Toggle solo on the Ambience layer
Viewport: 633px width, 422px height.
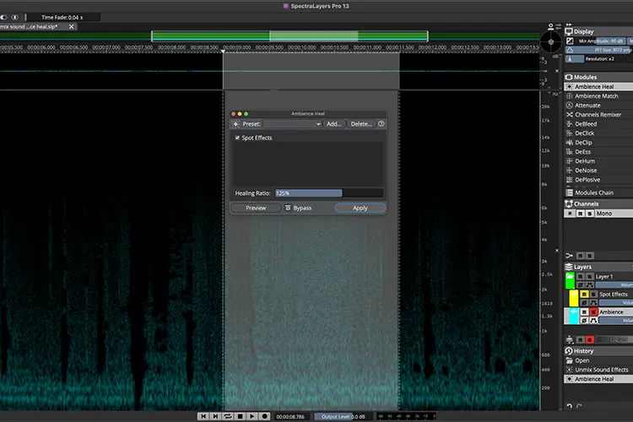pyautogui.click(x=593, y=311)
